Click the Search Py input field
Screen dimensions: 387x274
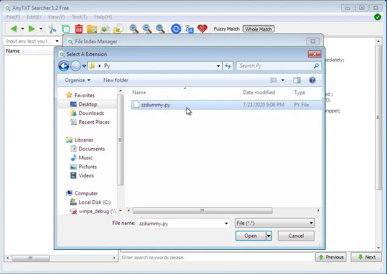pyautogui.click(x=275, y=66)
